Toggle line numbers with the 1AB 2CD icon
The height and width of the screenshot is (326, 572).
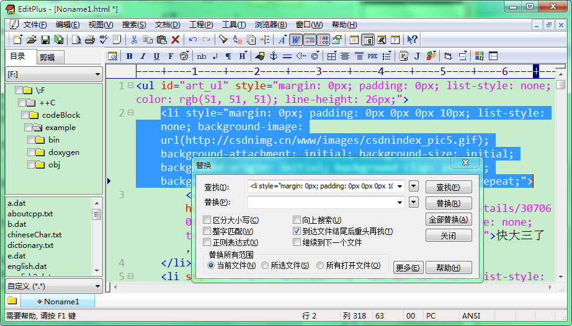(x=323, y=39)
